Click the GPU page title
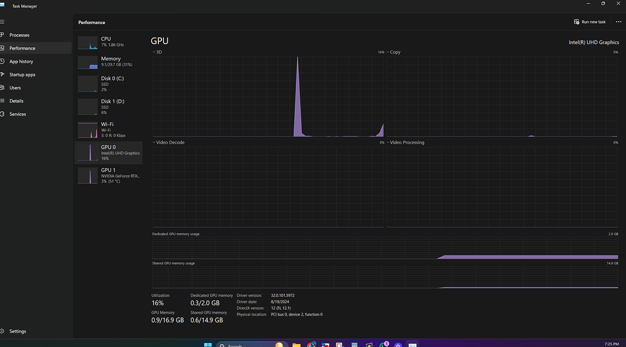The width and height of the screenshot is (626, 347). [x=159, y=41]
